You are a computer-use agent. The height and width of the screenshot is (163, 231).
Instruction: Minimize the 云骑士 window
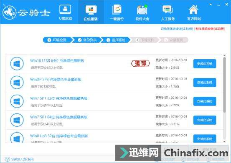[219, 5]
